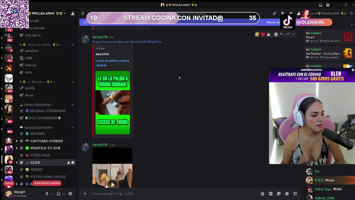Click the plus attach button in message bar
The height and width of the screenshot is (200, 355).
85,194
